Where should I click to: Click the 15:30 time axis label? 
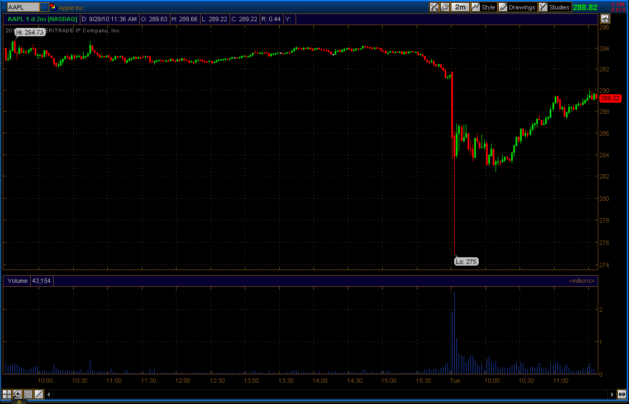click(x=423, y=381)
